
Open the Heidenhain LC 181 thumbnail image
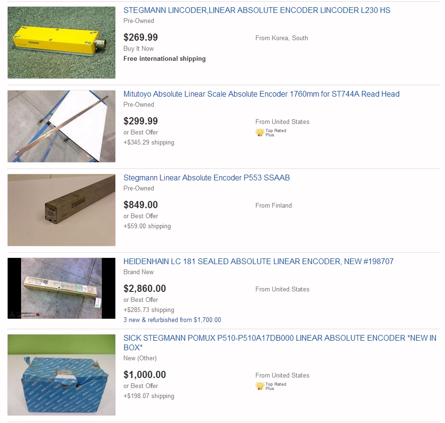coord(61,288)
